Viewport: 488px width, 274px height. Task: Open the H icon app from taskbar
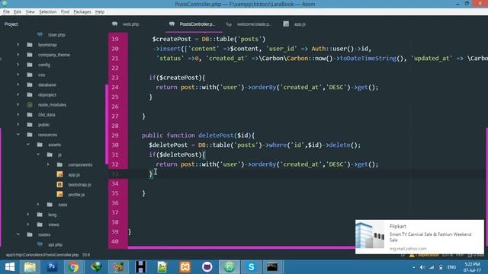[140, 267]
